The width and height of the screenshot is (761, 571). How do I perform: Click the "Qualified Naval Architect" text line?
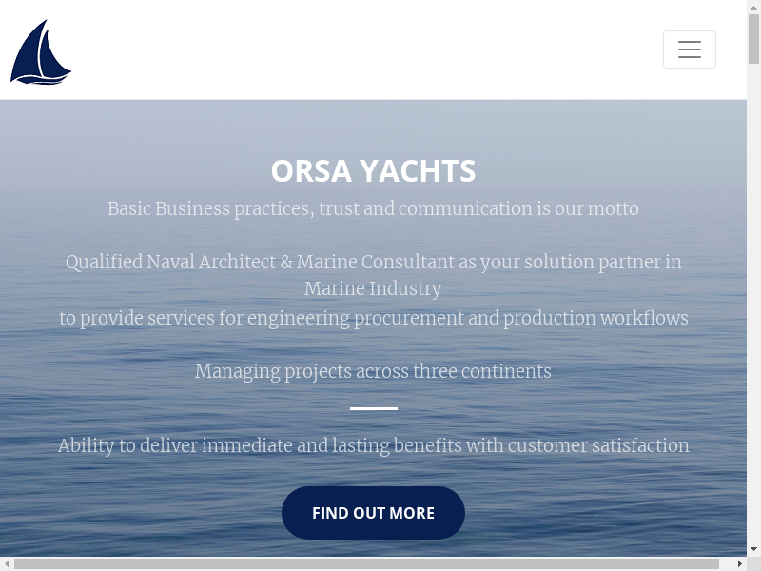pos(373,262)
